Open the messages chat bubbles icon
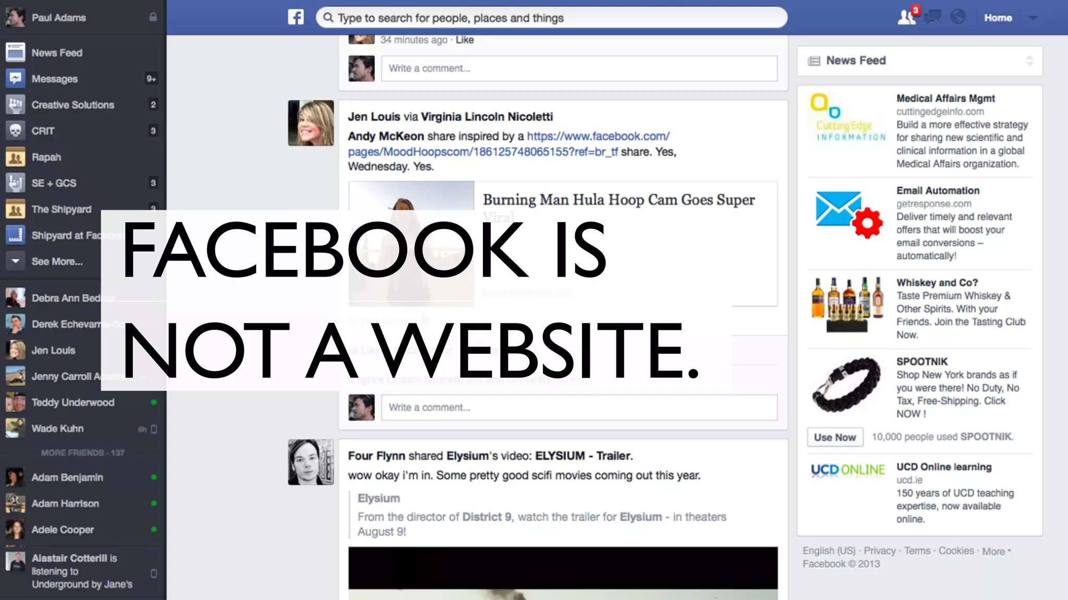The height and width of the screenshot is (600, 1068). coord(932,17)
